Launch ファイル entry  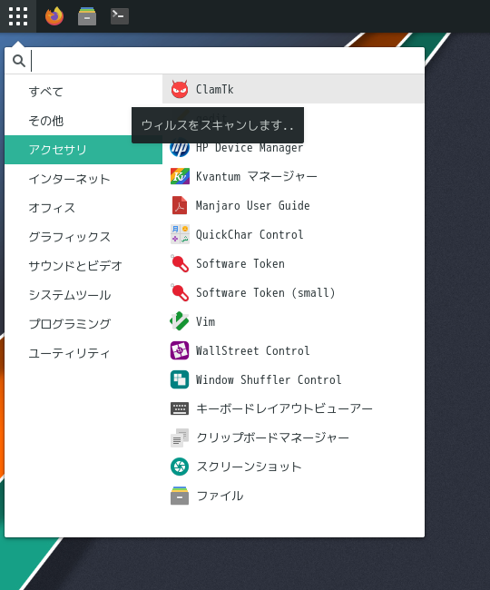(293, 496)
